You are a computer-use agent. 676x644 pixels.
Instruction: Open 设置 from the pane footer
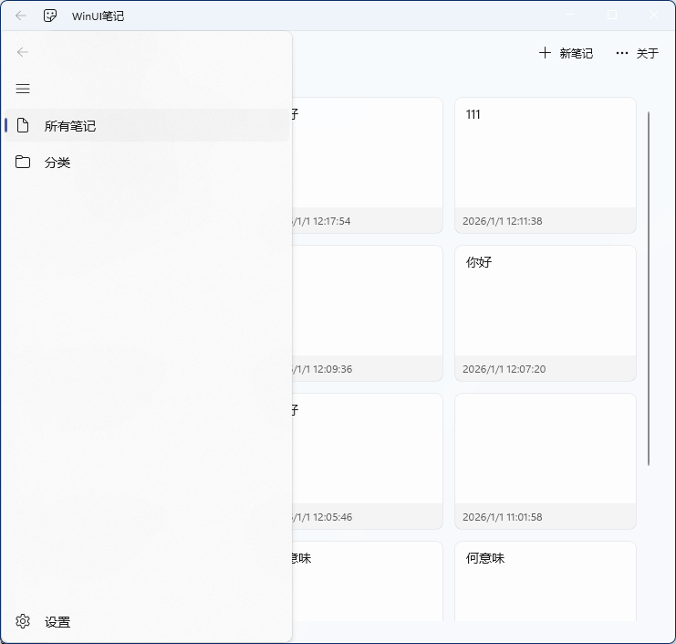tap(57, 622)
